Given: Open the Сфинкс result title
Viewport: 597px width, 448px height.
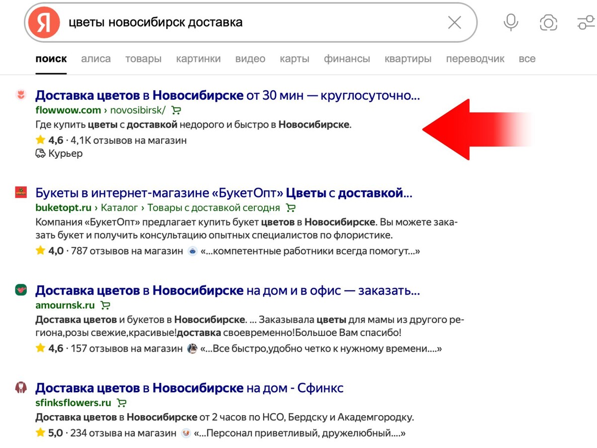Looking at the screenshot, I should click(x=190, y=388).
